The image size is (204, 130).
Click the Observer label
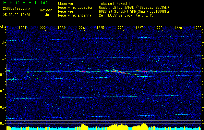(x=66, y=4)
